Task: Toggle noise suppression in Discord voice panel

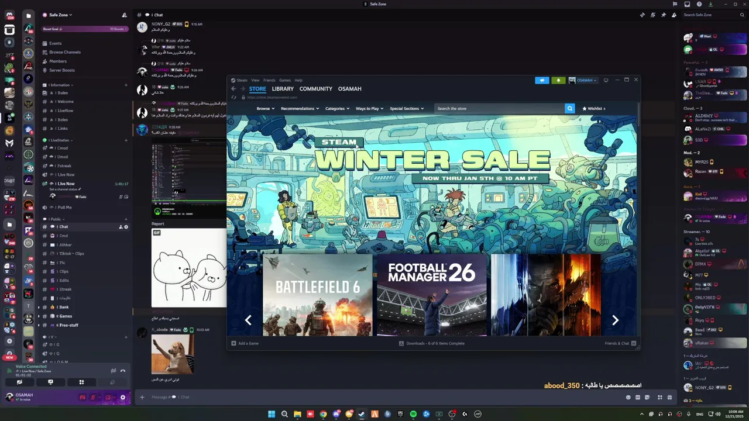Action: click(113, 371)
